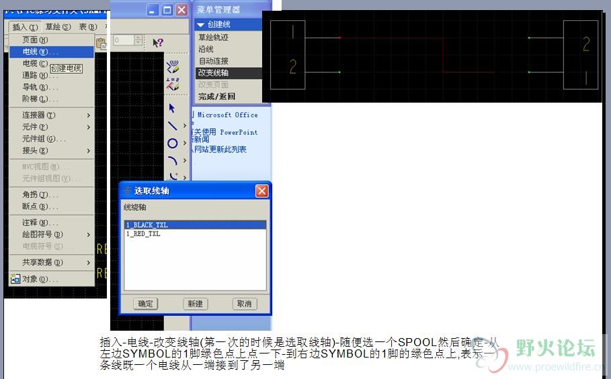The width and height of the screenshot is (611, 379).
Task: Increase the spinner value with up arrow
Action: click(x=138, y=38)
